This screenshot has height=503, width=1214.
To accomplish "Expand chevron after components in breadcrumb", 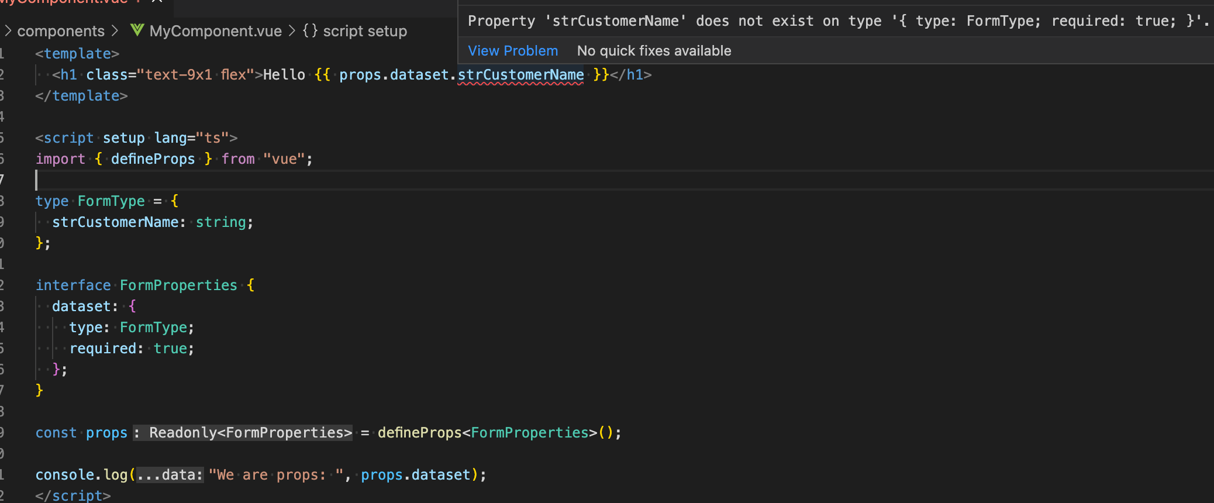I will 115,30.
